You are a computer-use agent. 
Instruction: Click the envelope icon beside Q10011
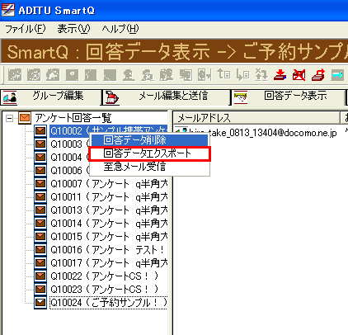click(x=40, y=196)
